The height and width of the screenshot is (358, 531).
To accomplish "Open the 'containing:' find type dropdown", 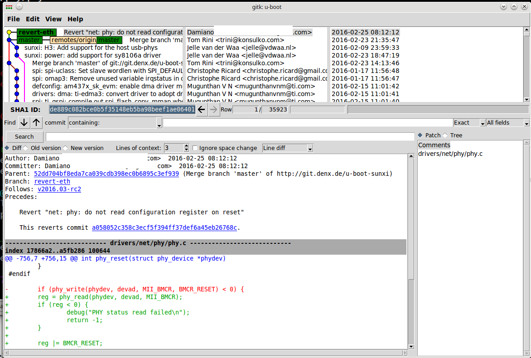I will pyautogui.click(x=115, y=123).
